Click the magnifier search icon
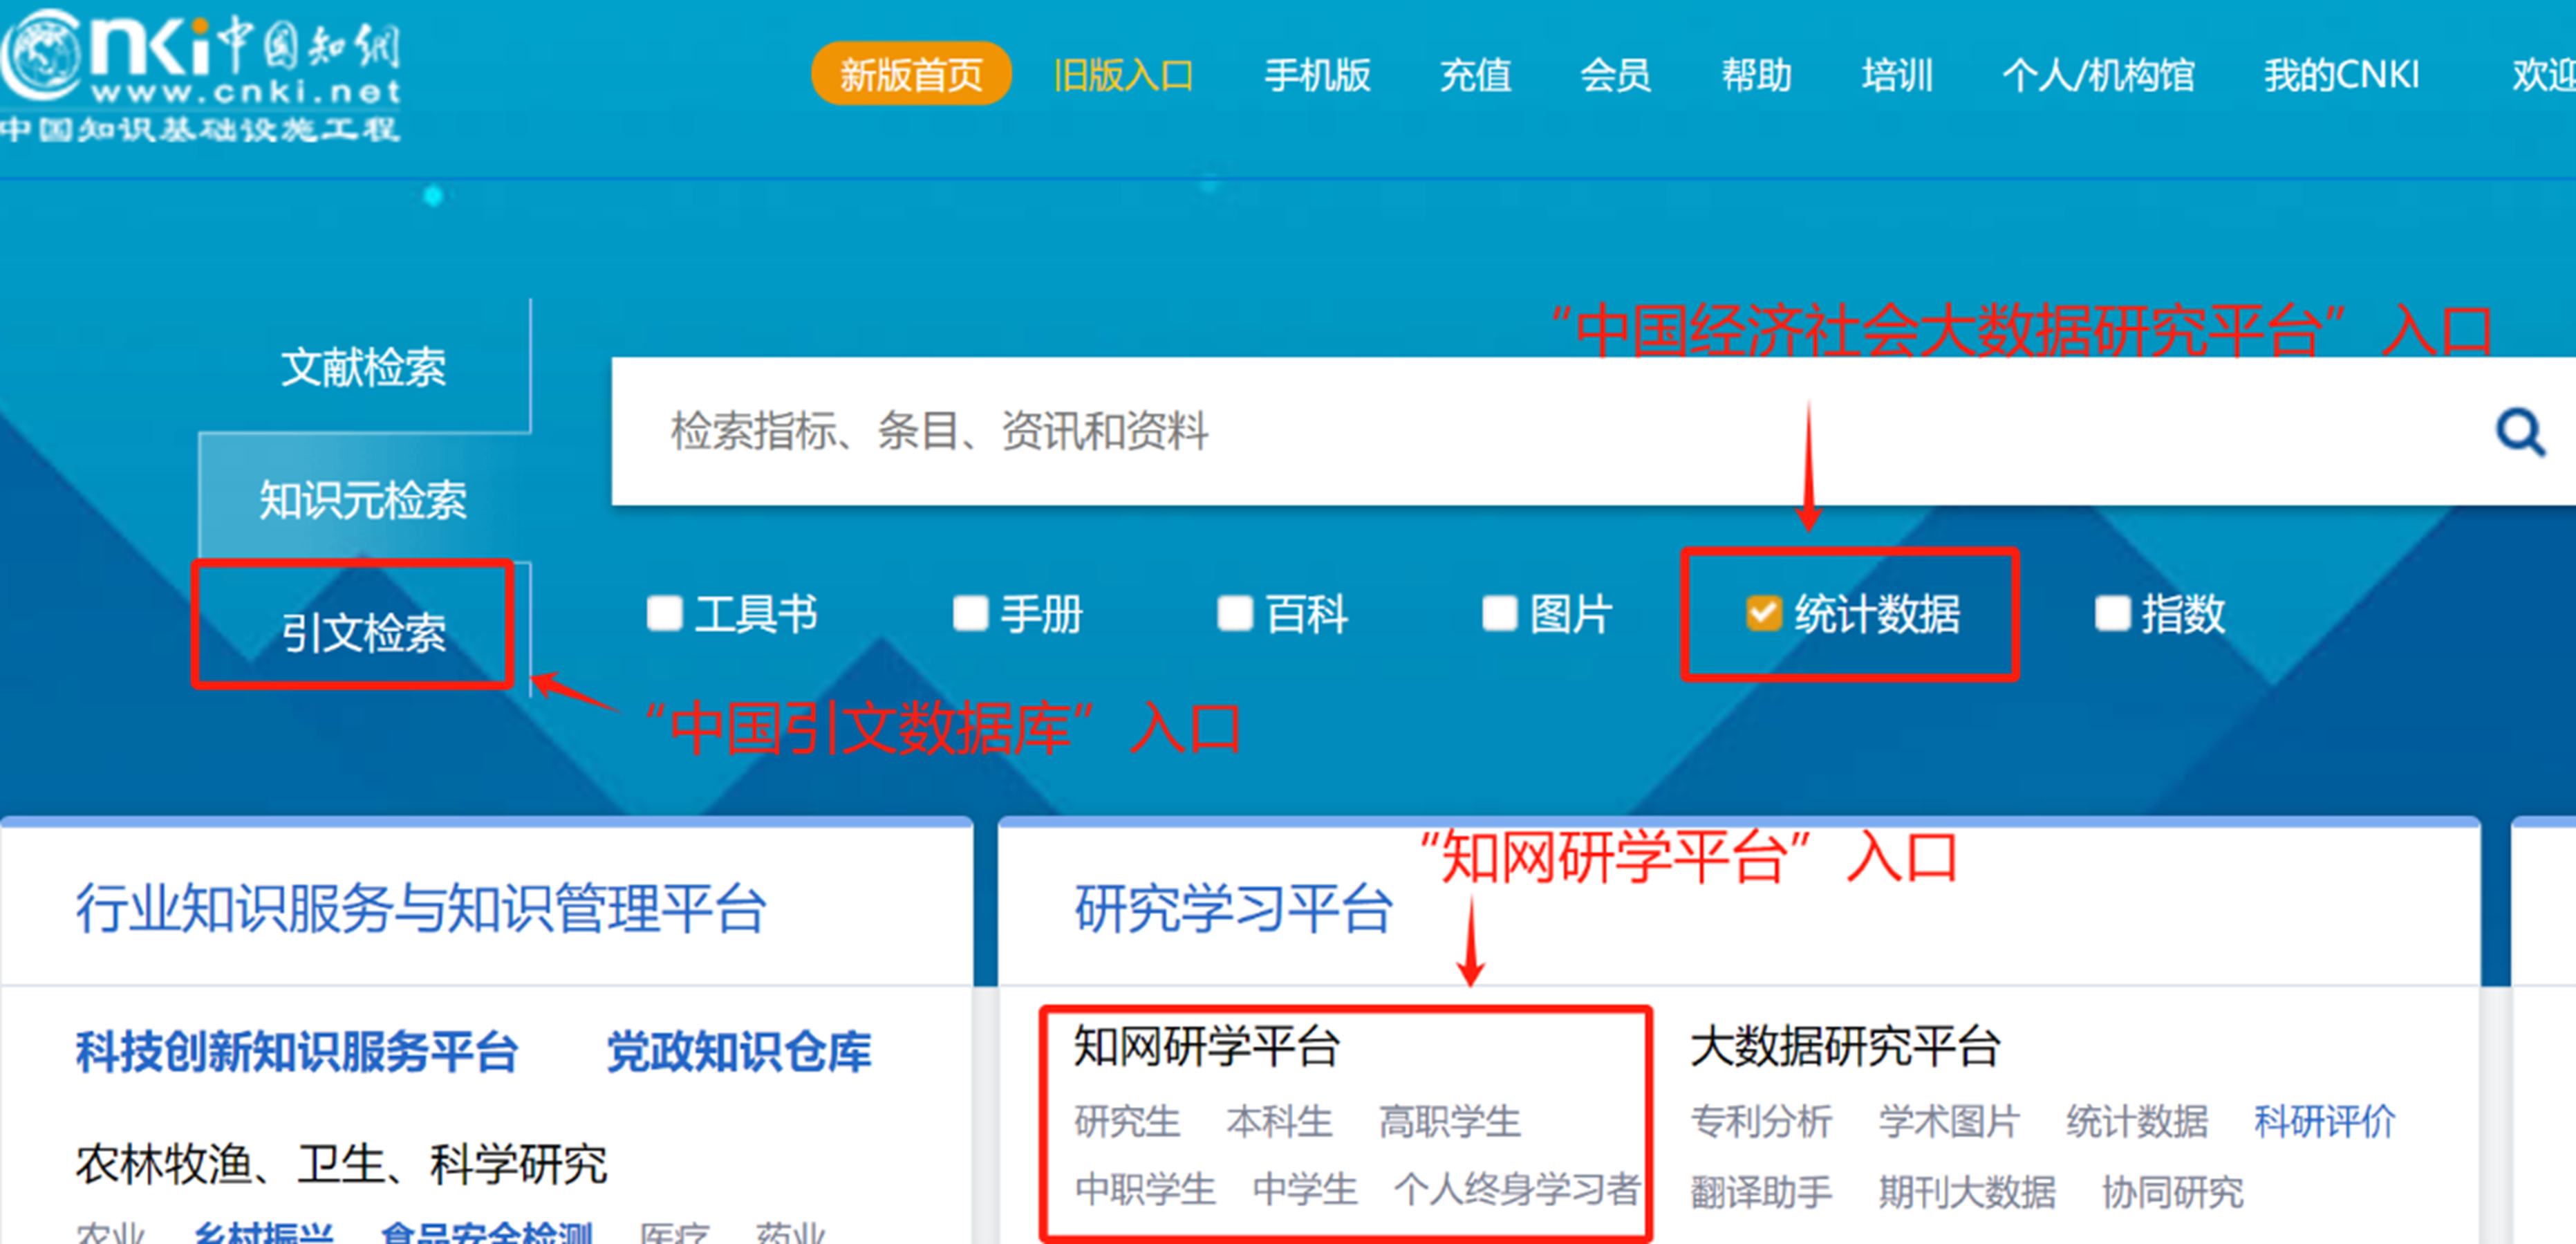Image resolution: width=2576 pixels, height=1244 pixels. pyautogui.click(x=2519, y=433)
